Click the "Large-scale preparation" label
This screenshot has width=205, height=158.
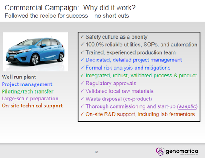tap(30, 98)
